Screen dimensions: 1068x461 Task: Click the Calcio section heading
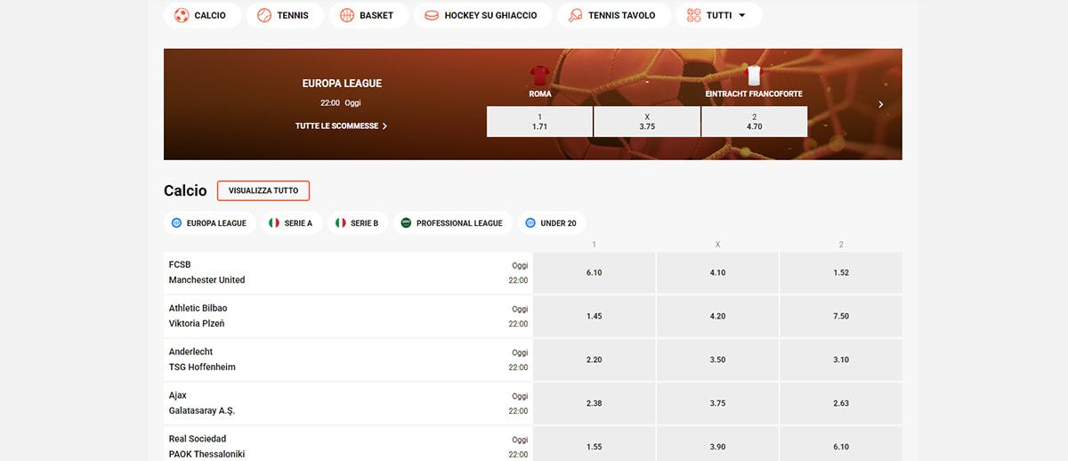[185, 190]
